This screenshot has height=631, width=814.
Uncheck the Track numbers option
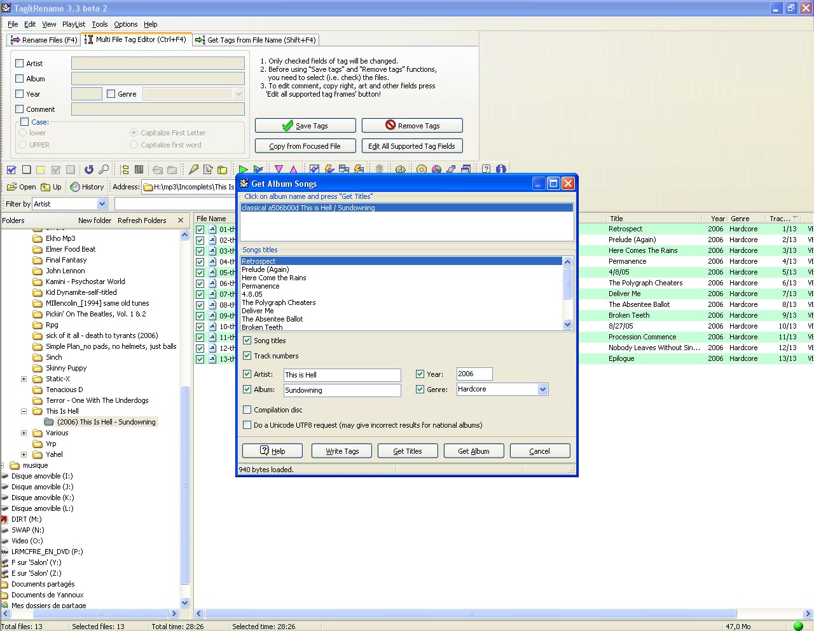click(x=247, y=356)
